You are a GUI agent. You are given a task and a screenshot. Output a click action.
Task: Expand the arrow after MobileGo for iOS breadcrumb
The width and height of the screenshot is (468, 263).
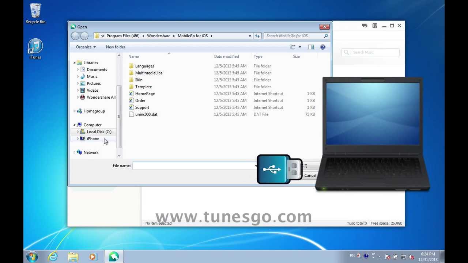(211, 36)
